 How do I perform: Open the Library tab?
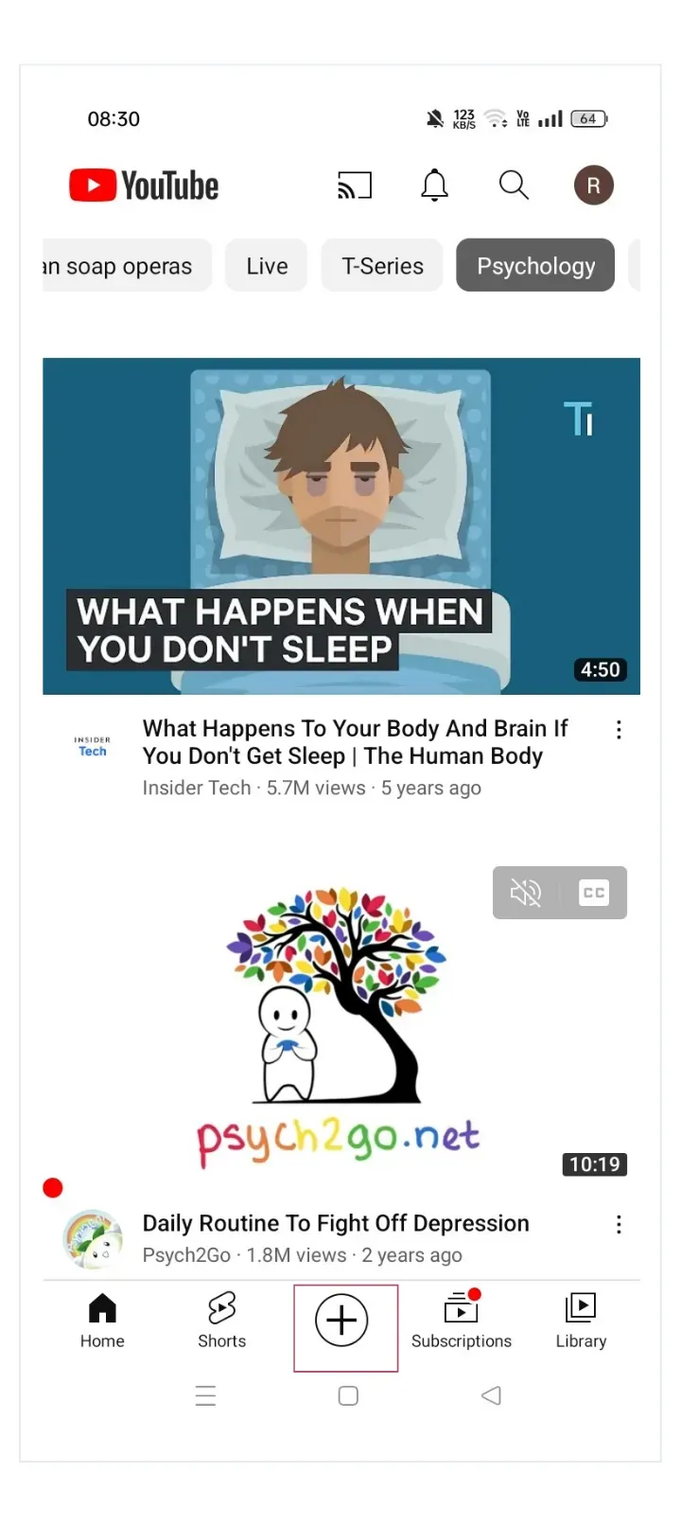click(x=581, y=1321)
